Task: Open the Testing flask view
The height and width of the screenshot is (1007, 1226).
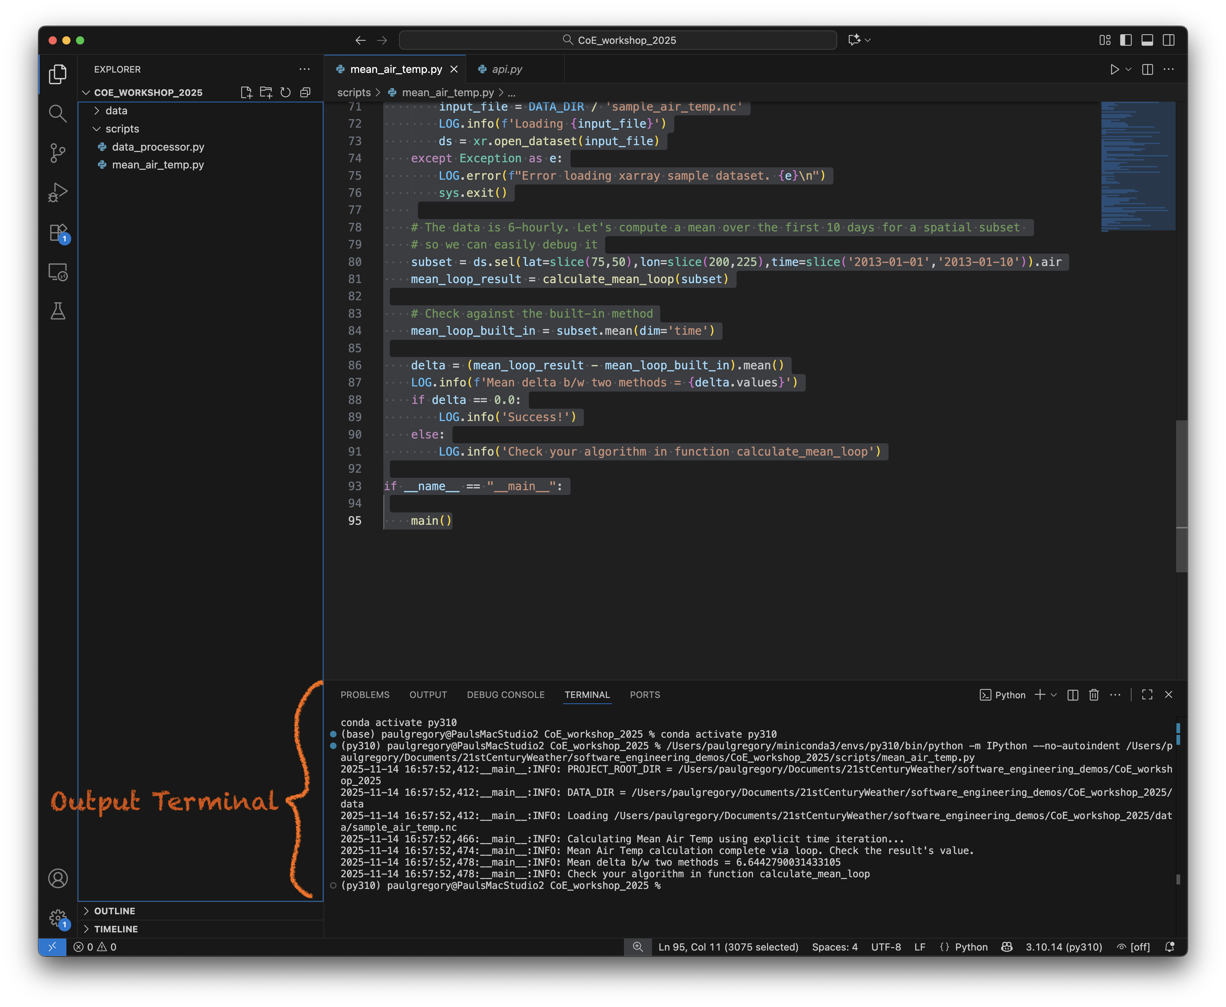Action: point(58,311)
